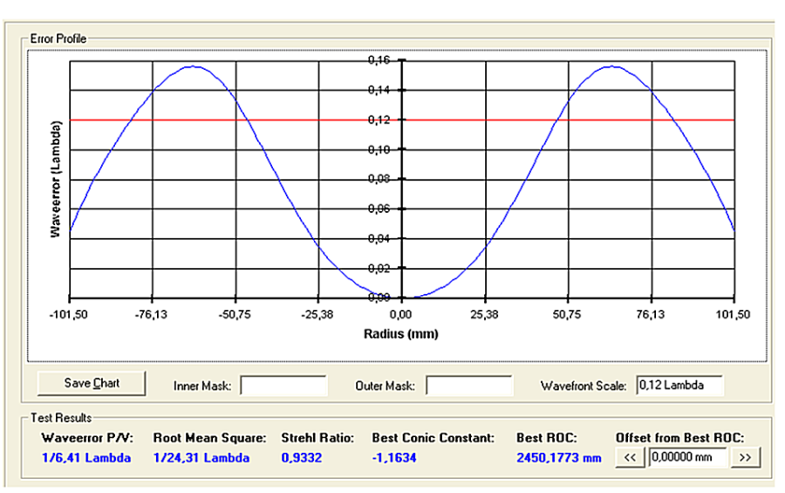Click the right peak of the blue curve
785x493 pixels.
[613, 66]
